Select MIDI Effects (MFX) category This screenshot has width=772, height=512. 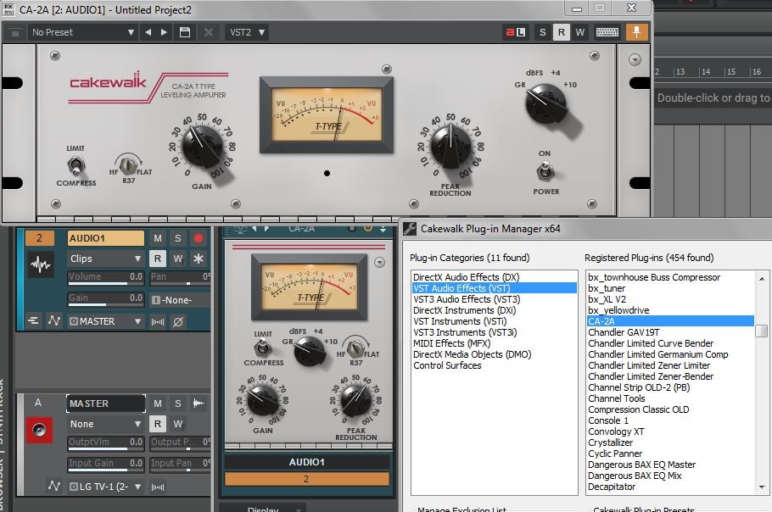pyautogui.click(x=454, y=343)
